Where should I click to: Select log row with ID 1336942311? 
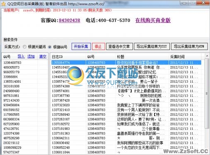coord(126,138)
